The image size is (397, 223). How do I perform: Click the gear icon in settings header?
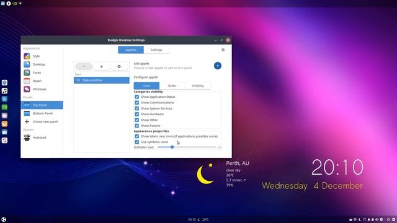[223, 50]
